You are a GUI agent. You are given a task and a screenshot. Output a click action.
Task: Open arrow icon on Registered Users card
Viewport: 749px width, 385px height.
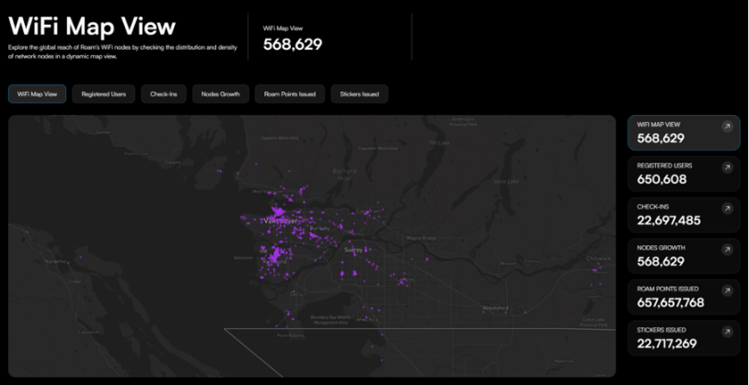click(727, 167)
